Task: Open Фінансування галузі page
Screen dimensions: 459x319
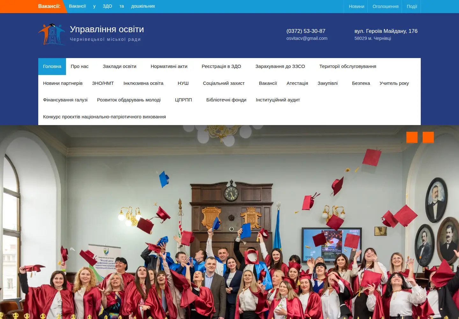Action: [x=65, y=100]
